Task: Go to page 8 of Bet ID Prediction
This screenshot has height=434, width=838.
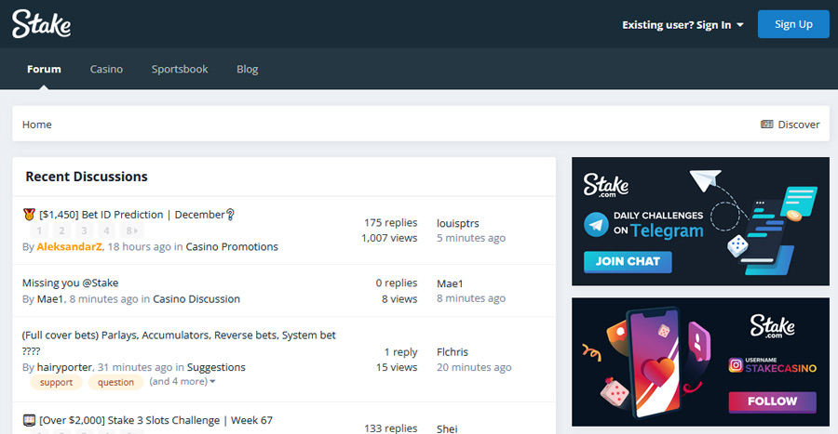Action: [x=131, y=230]
